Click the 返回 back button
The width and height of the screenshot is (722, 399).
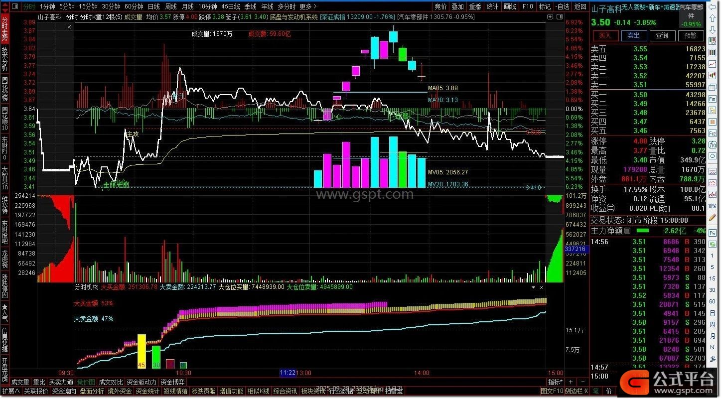580,6
